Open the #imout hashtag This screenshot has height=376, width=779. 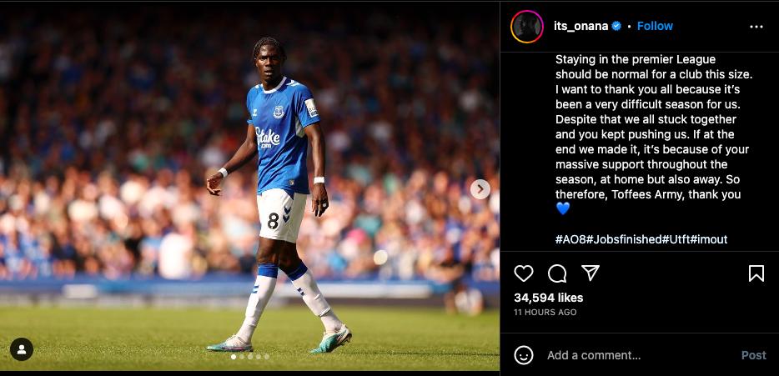click(708, 239)
